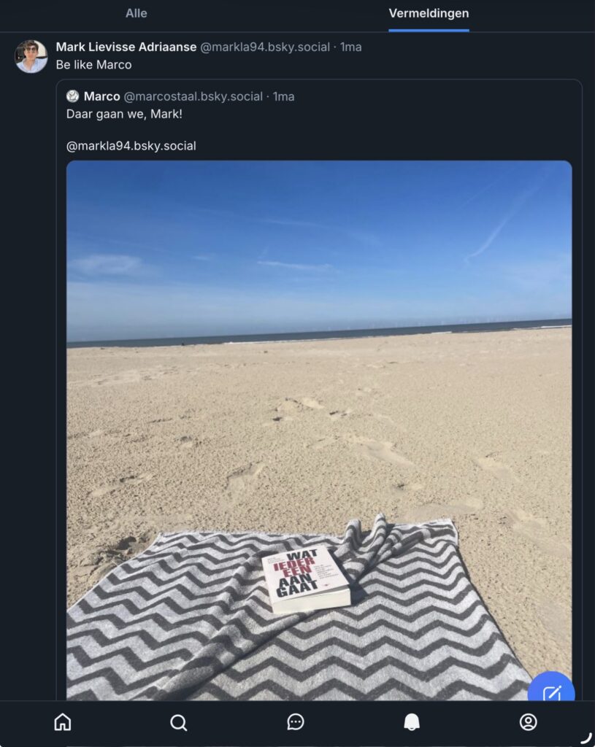Open Mark Lievisse Adriaanse's display name

pyautogui.click(x=126, y=47)
